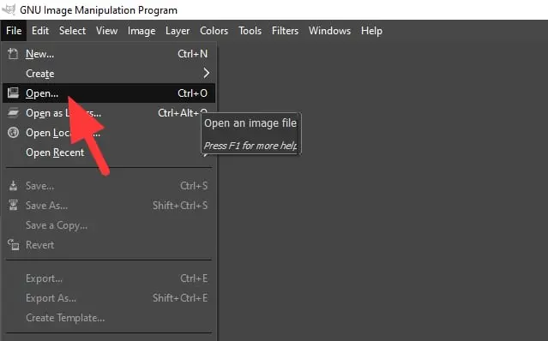Choose Create in the File menu
Image resolution: width=548 pixels, height=341 pixels.
pos(109,74)
